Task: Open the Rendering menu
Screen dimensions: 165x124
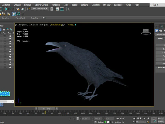Action: point(56,5)
